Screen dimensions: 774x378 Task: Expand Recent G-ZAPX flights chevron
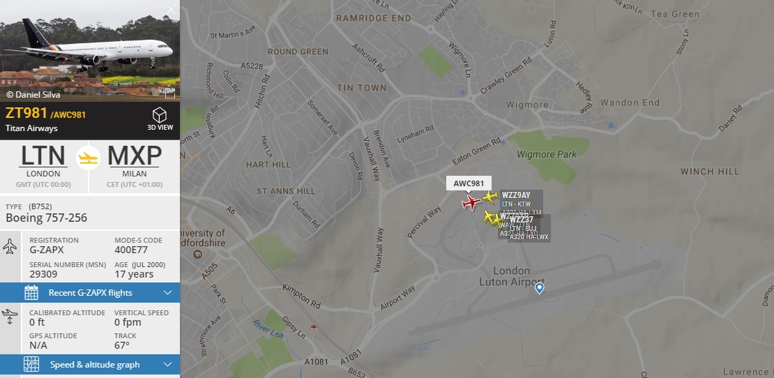167,293
